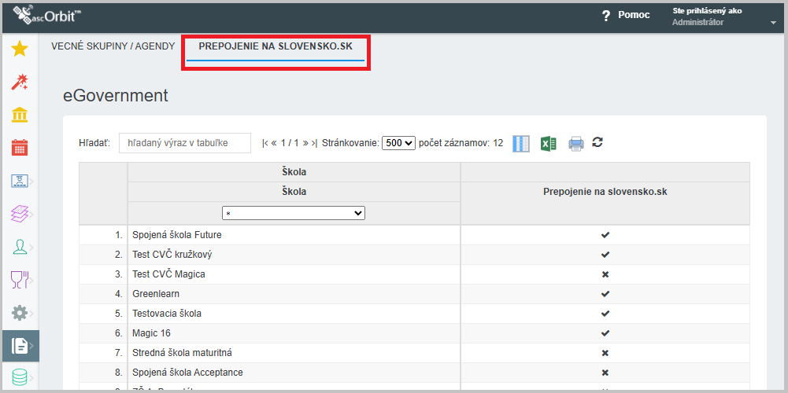Toggle slovensko.sk cross for Test CVČ Magica
The image size is (788, 393).
(x=605, y=274)
